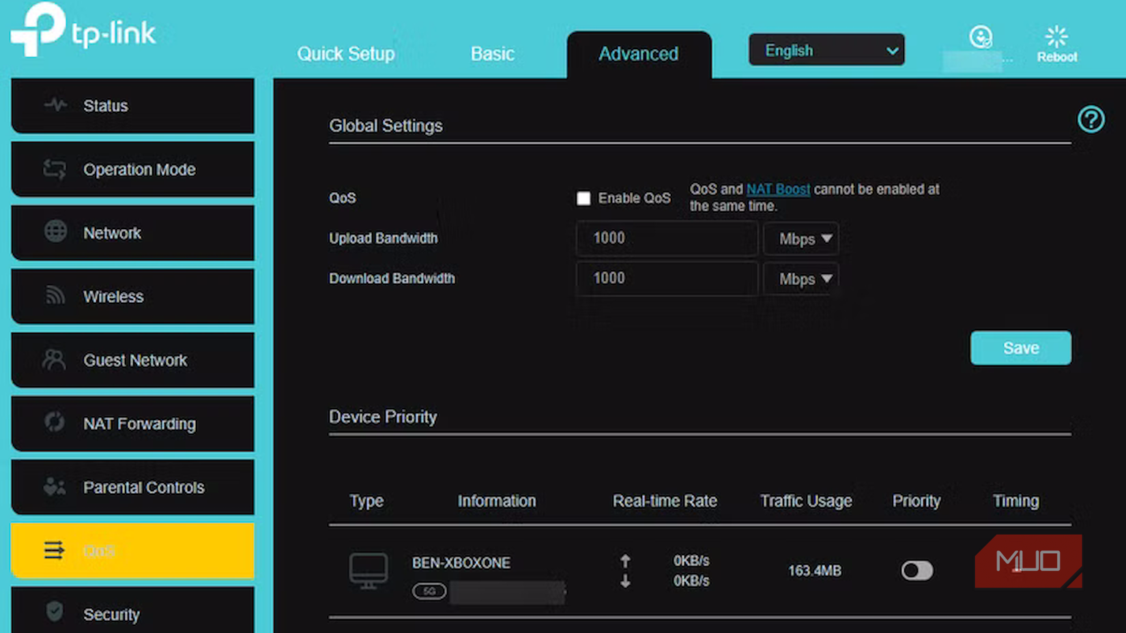Open help using the question mark icon

coord(1091,119)
